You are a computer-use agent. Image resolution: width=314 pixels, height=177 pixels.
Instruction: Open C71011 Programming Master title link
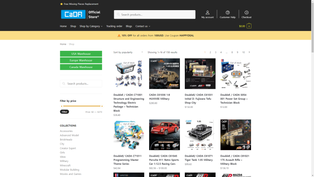coord(128,160)
